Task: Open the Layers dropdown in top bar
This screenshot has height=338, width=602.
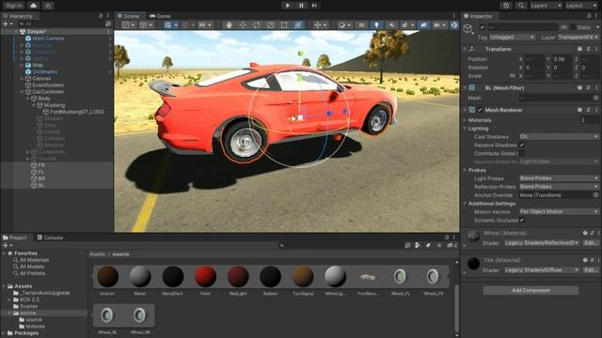Action: pyautogui.click(x=546, y=6)
